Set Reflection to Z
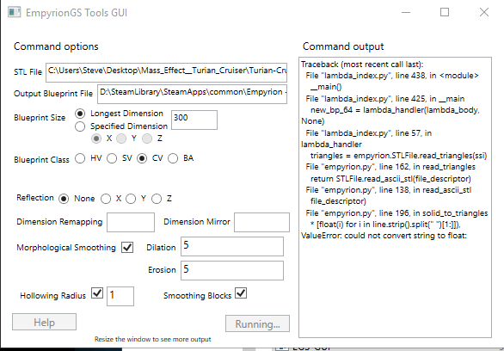 click(157, 199)
